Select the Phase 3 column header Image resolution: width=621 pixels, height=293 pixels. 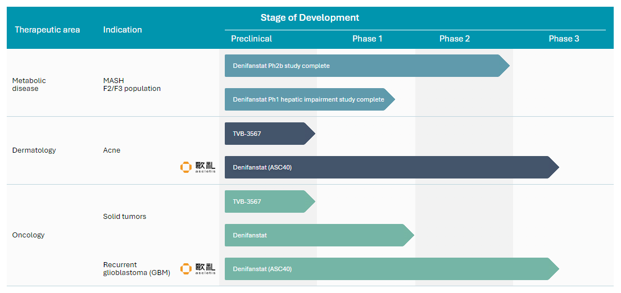[564, 39]
